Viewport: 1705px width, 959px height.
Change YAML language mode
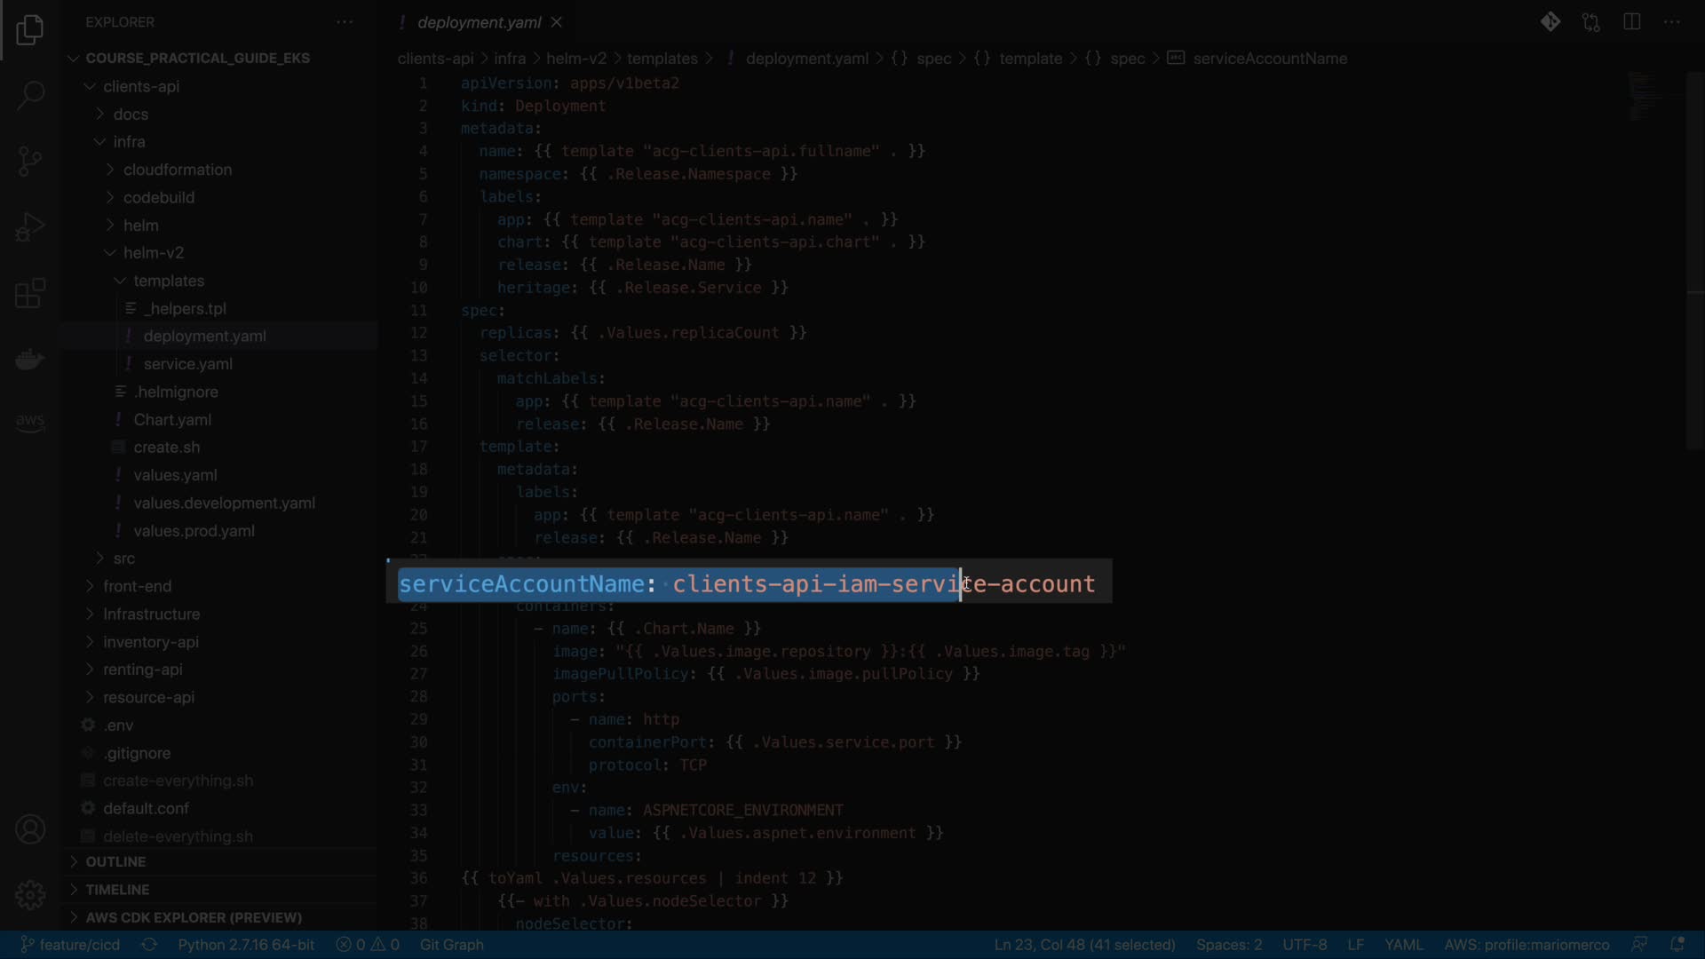click(1403, 944)
